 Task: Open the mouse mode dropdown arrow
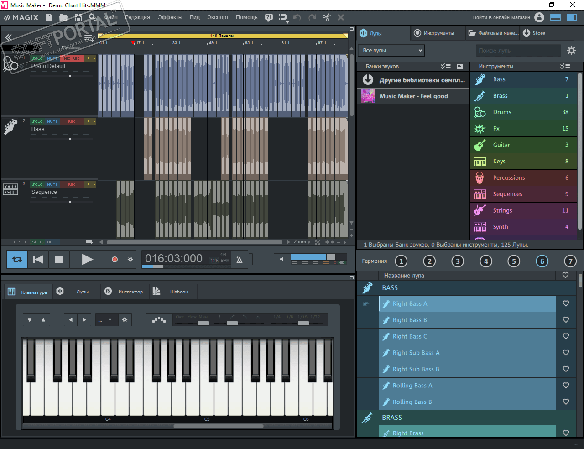(287, 21)
